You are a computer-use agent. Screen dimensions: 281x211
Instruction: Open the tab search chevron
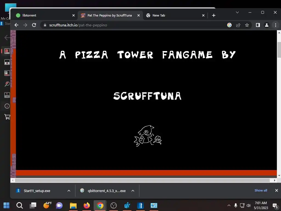pyautogui.click(x=237, y=12)
